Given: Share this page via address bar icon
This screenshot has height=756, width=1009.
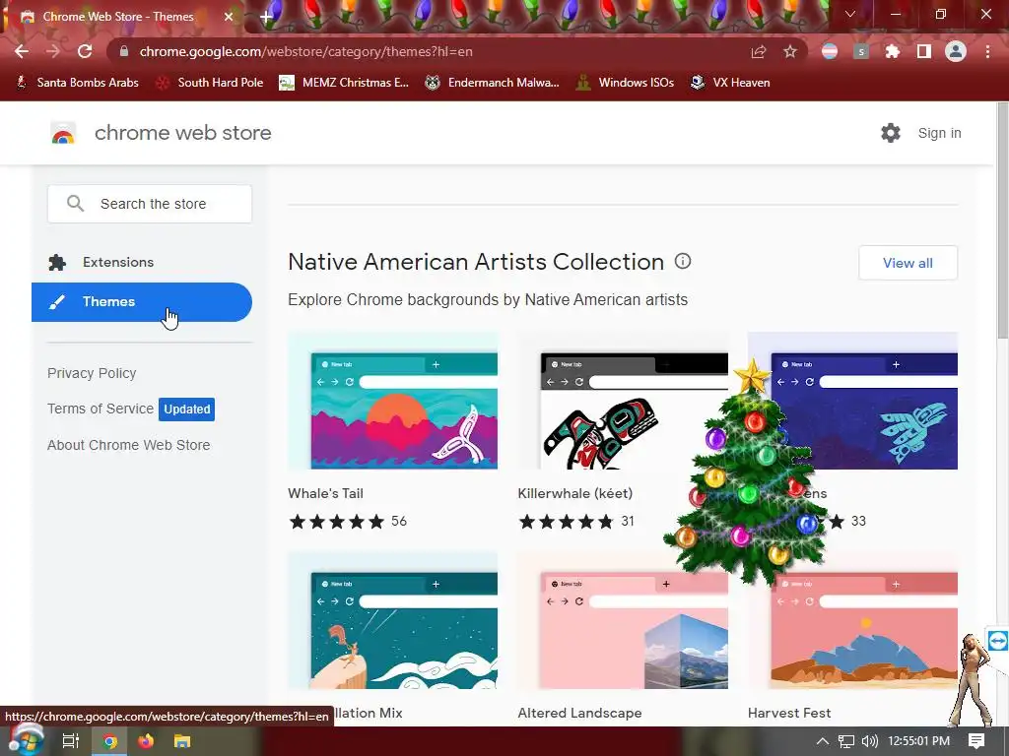Looking at the screenshot, I should pyautogui.click(x=759, y=51).
